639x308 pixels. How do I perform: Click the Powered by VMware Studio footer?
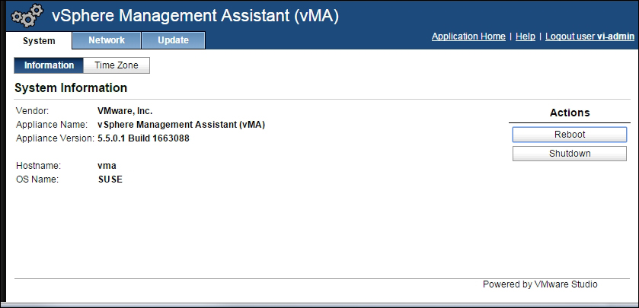[540, 284]
